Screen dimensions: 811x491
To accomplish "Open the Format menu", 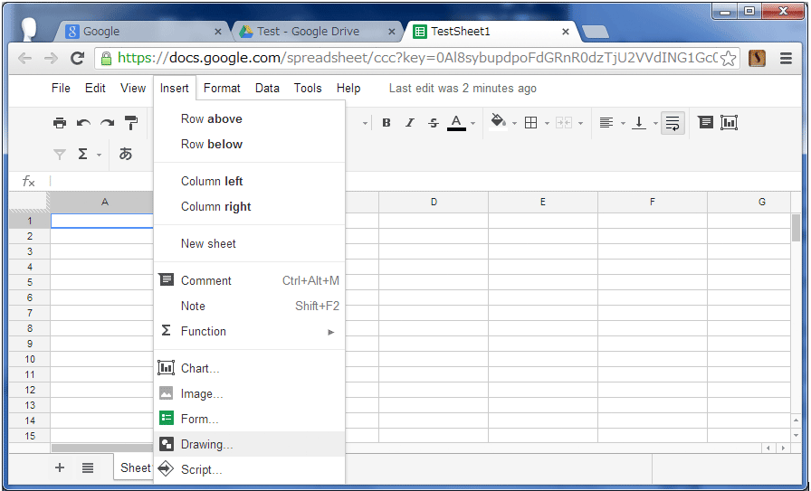I will (222, 89).
